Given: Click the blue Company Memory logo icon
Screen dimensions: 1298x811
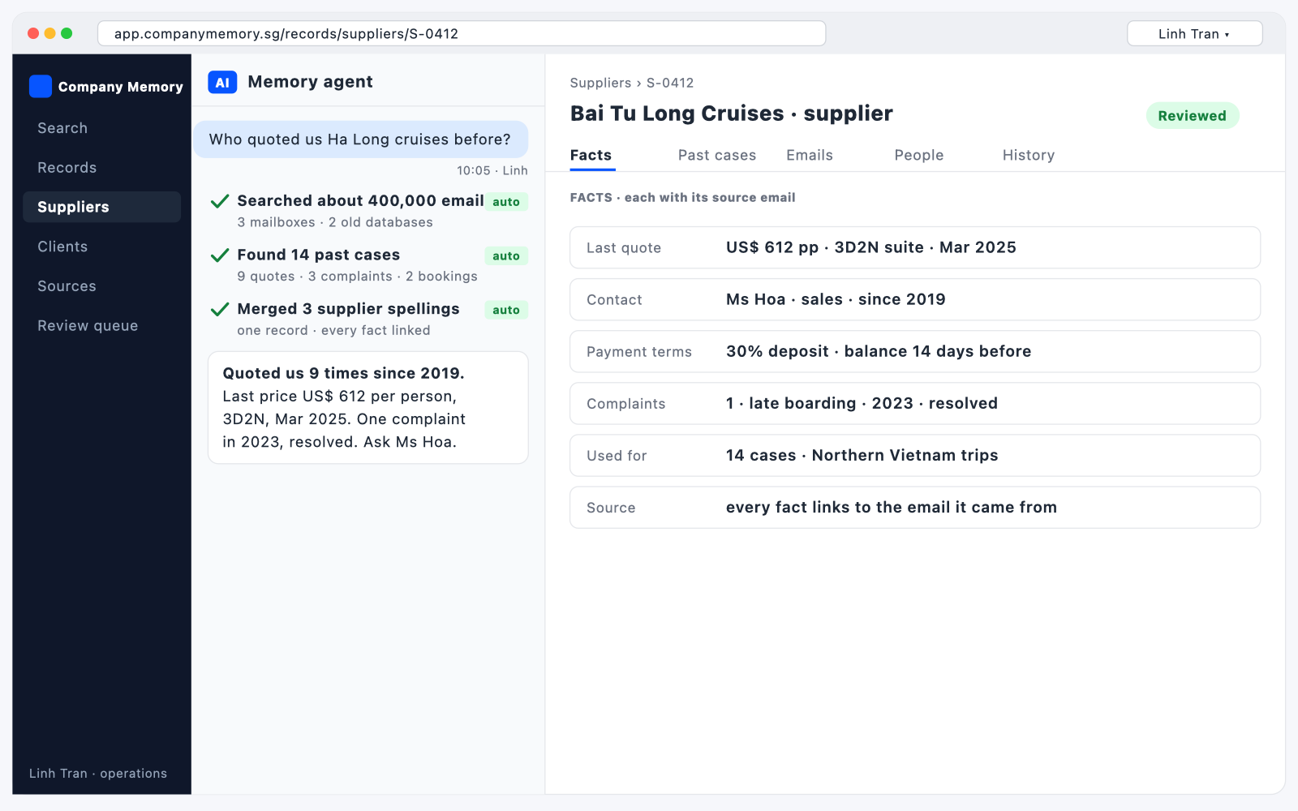Looking at the screenshot, I should pyautogui.click(x=41, y=86).
